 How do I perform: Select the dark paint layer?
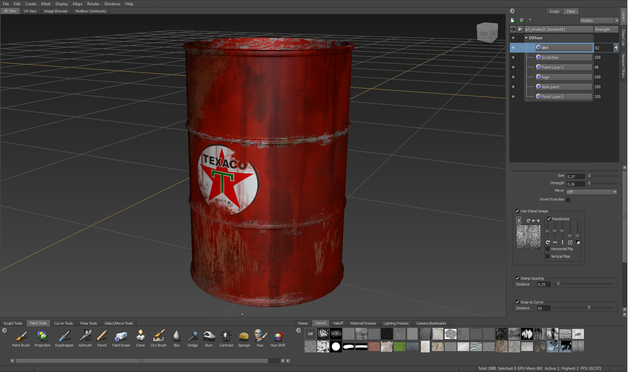pyautogui.click(x=564, y=87)
